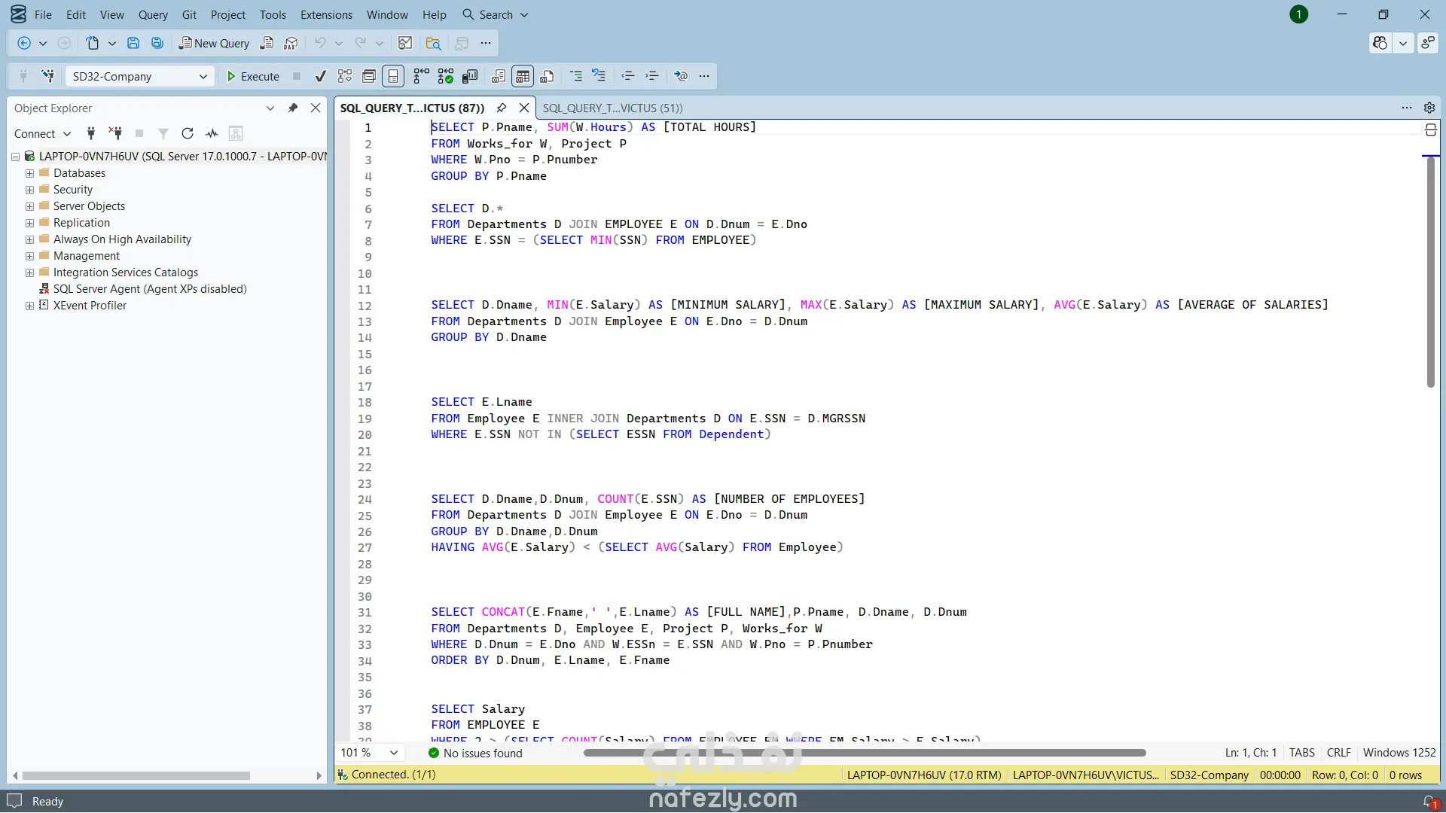Click the Disconnect plug icon

pyautogui.click(x=115, y=134)
